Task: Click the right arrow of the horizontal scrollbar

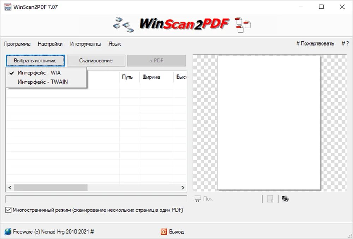Action: tap(183, 187)
